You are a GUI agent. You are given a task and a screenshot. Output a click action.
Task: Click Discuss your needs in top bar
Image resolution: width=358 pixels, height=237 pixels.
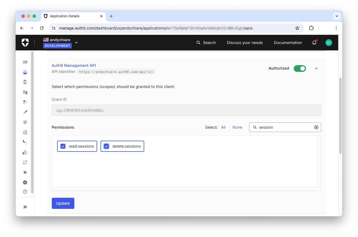(245, 43)
